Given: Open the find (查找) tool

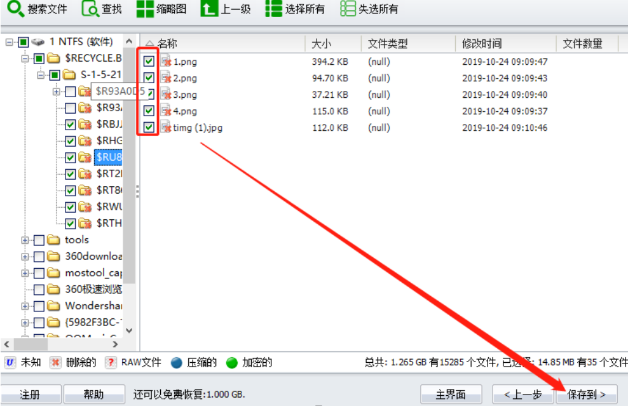Looking at the screenshot, I should [102, 8].
